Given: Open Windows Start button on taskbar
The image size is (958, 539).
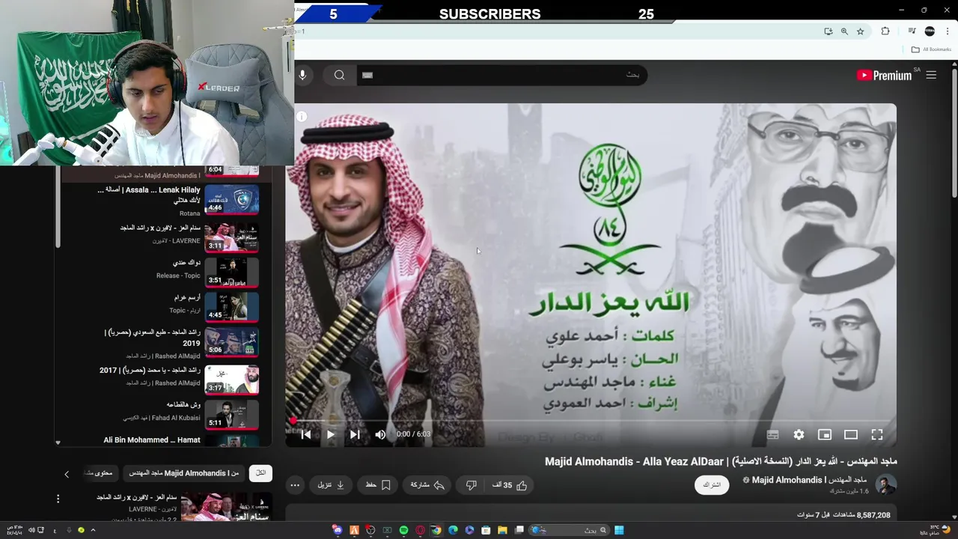Looking at the screenshot, I should (619, 530).
